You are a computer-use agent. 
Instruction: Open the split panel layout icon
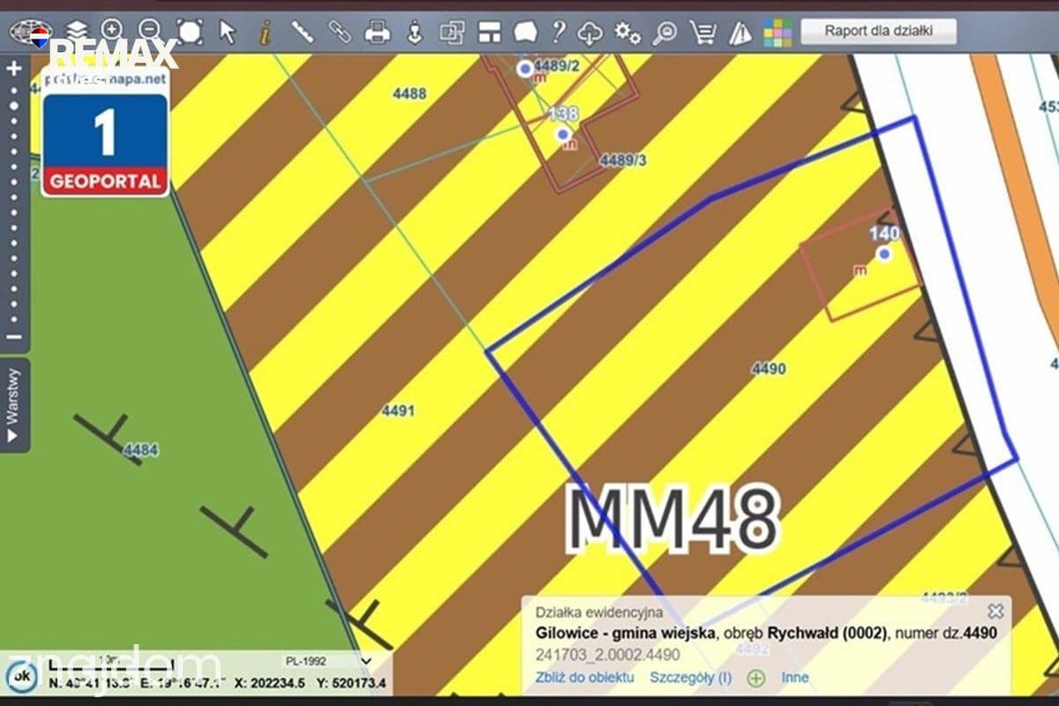click(x=490, y=33)
